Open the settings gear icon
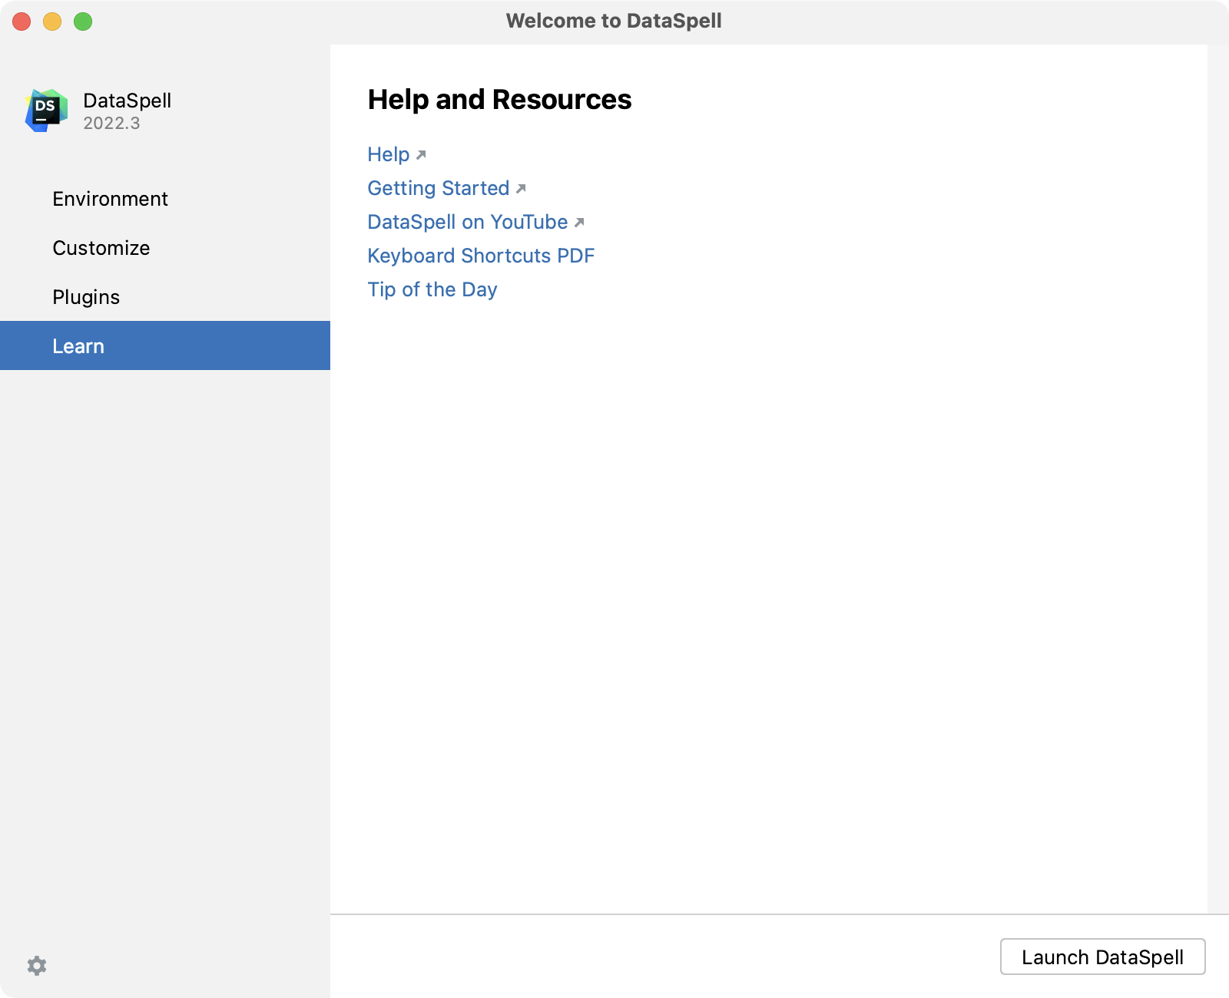This screenshot has height=998, width=1229. 37,965
